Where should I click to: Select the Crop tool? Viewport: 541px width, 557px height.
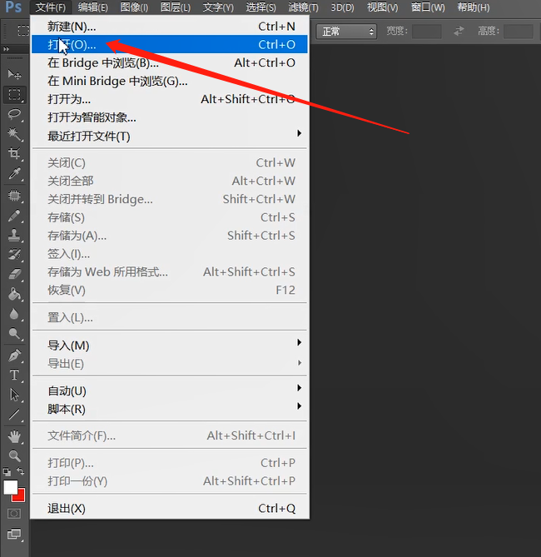tap(14, 153)
